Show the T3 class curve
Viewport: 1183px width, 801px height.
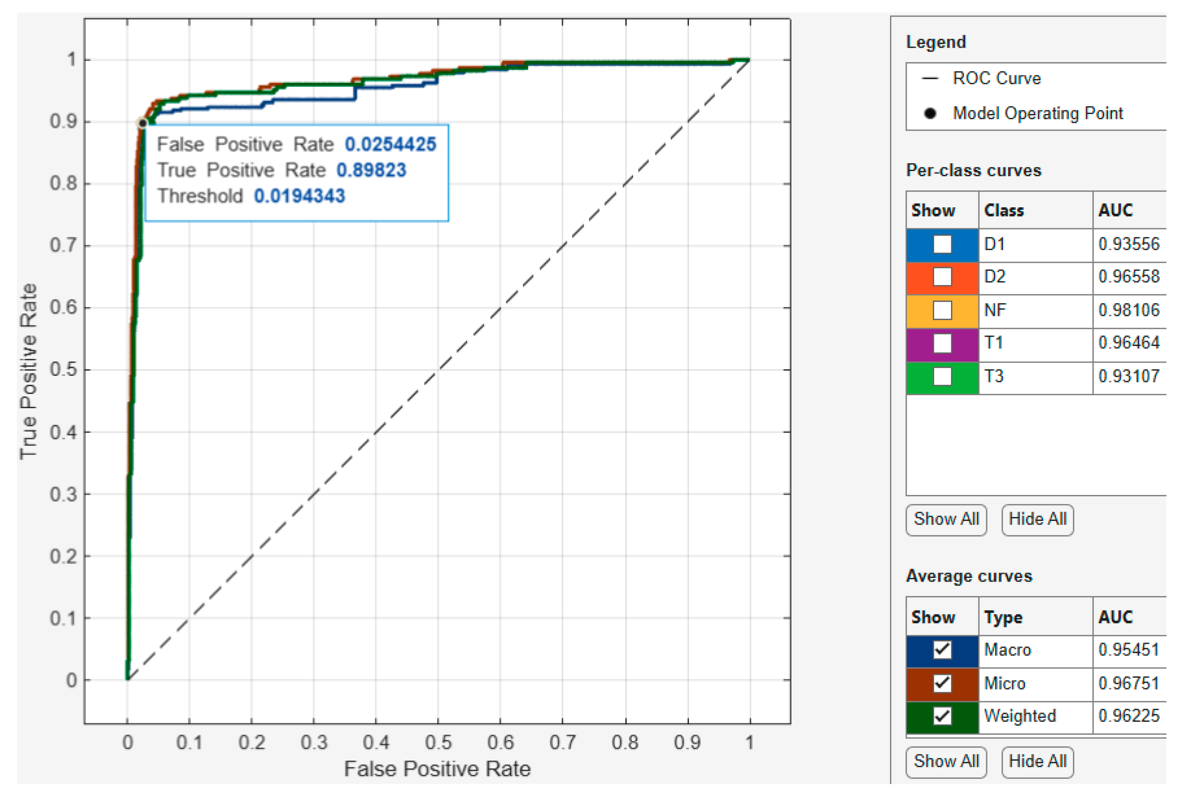click(942, 377)
